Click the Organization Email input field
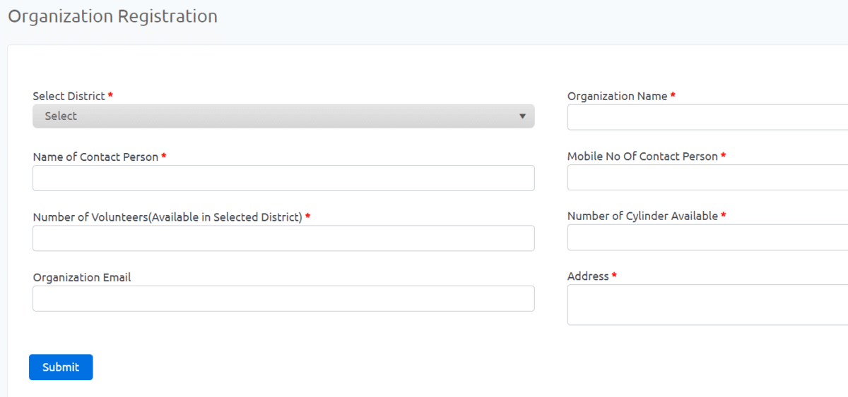This screenshot has height=397, width=848. click(283, 298)
